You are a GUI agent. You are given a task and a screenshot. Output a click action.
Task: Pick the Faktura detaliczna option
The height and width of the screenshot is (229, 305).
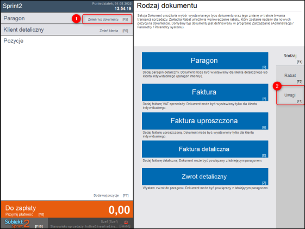pos(205,149)
